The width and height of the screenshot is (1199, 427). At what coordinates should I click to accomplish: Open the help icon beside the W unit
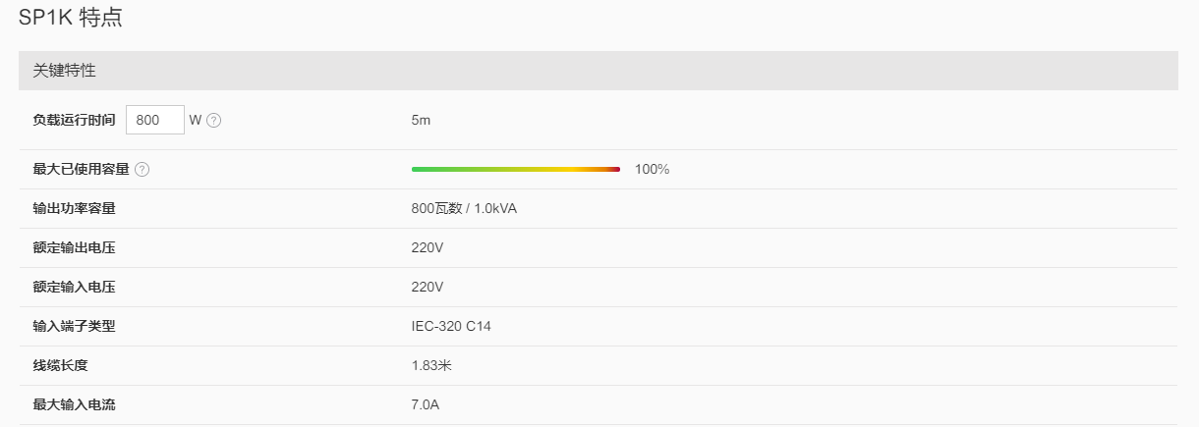coord(213,121)
